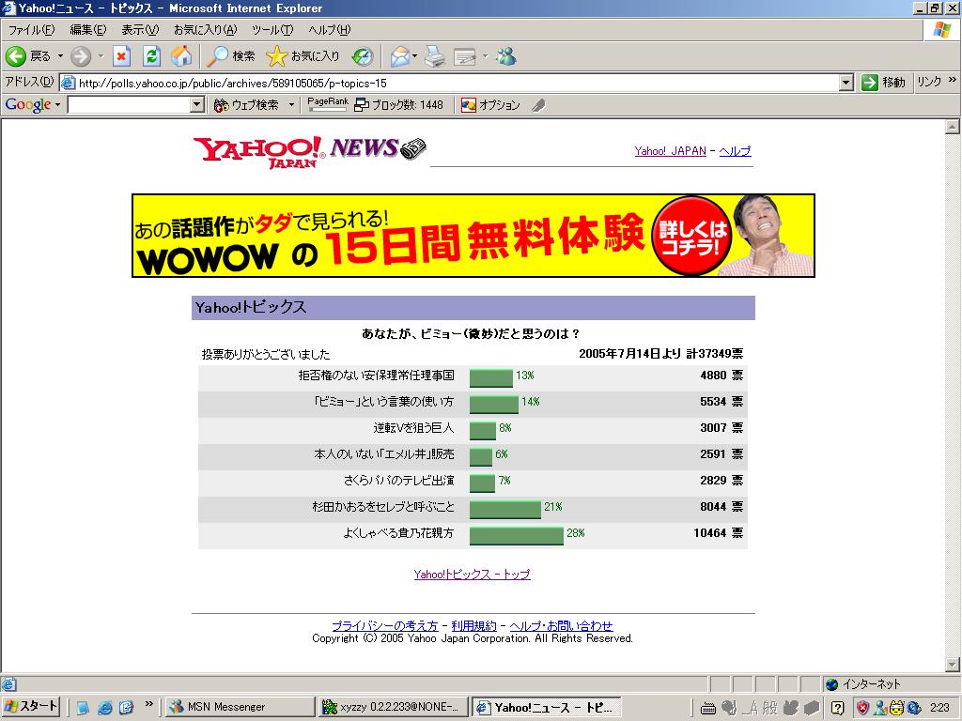Expand the quick launch chevron on the taskbar
Screen dimensions: 962x721
[148, 704]
